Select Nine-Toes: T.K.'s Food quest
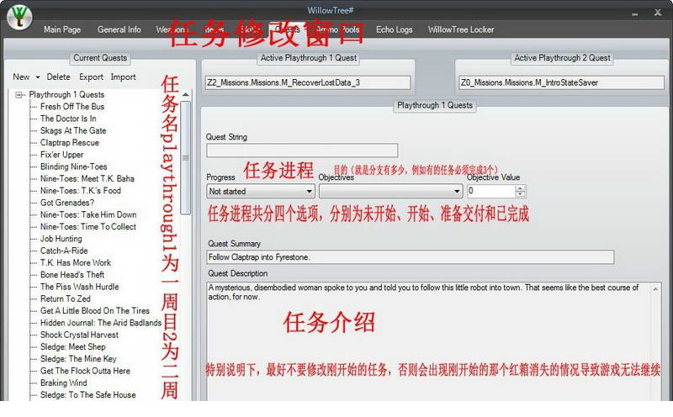The width and height of the screenshot is (673, 417). click(81, 191)
